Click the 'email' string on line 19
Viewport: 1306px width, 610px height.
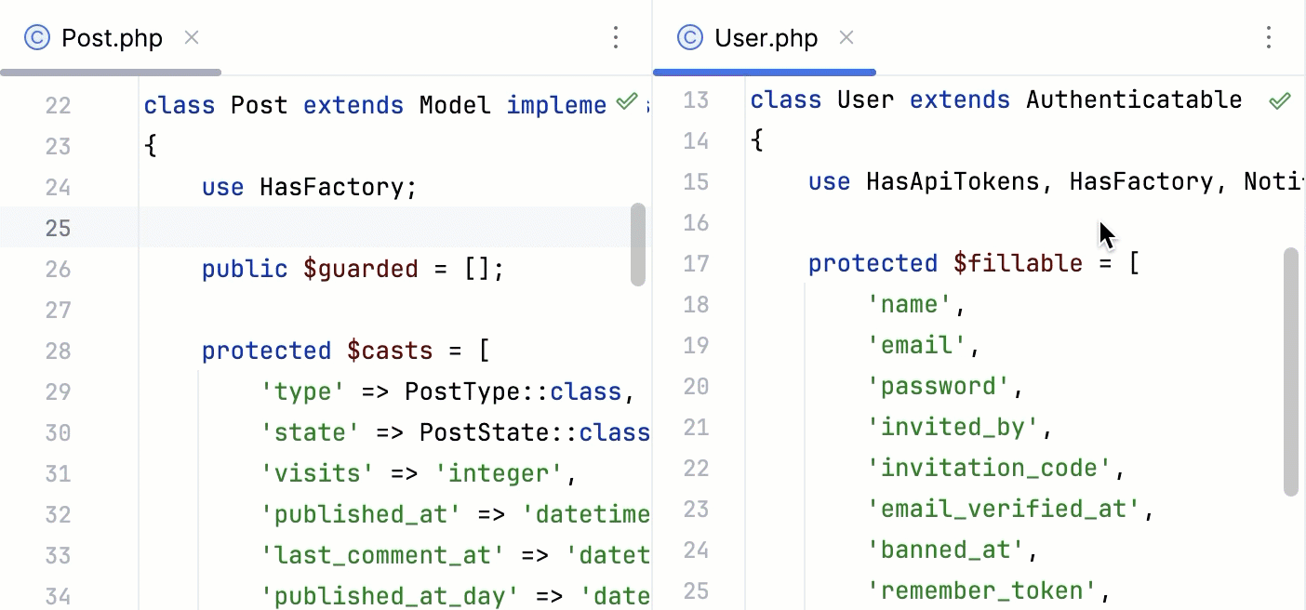(915, 345)
